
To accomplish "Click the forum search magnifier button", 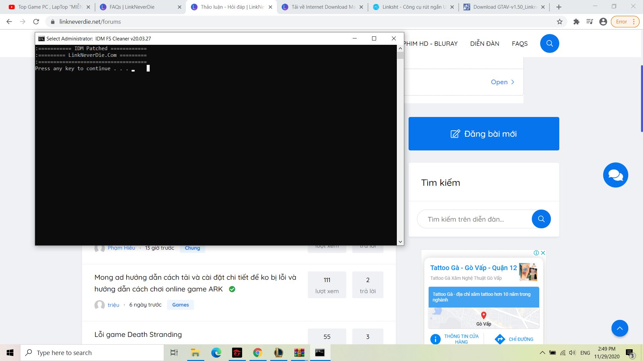I will 541,219.
